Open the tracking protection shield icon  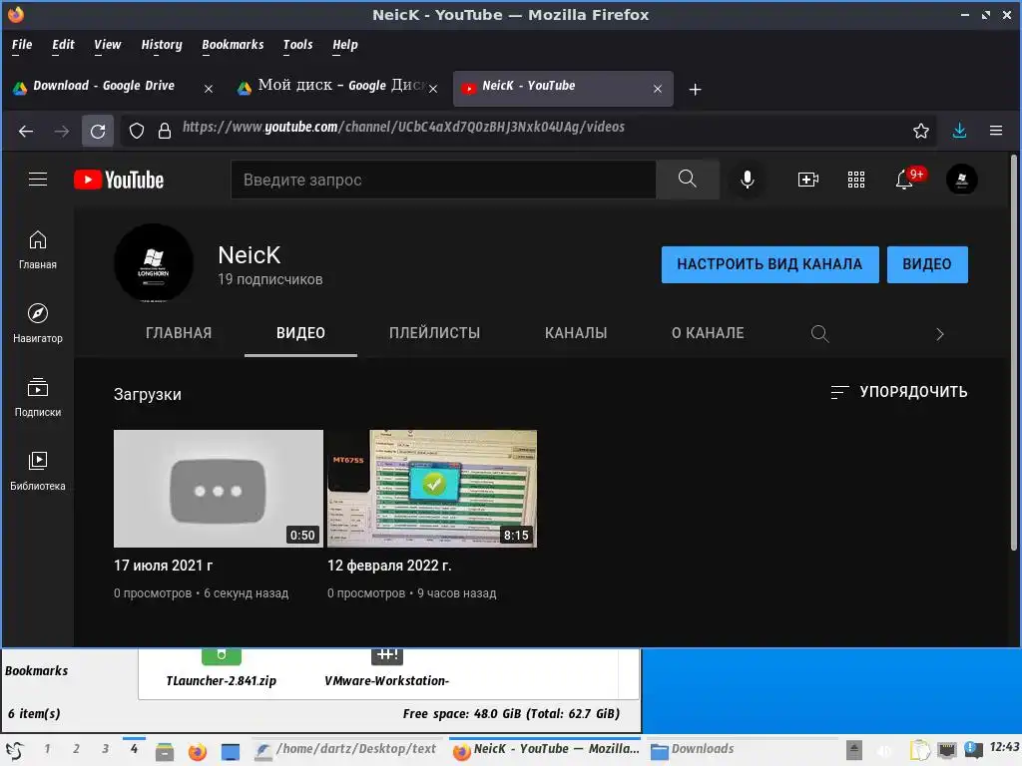coord(136,131)
